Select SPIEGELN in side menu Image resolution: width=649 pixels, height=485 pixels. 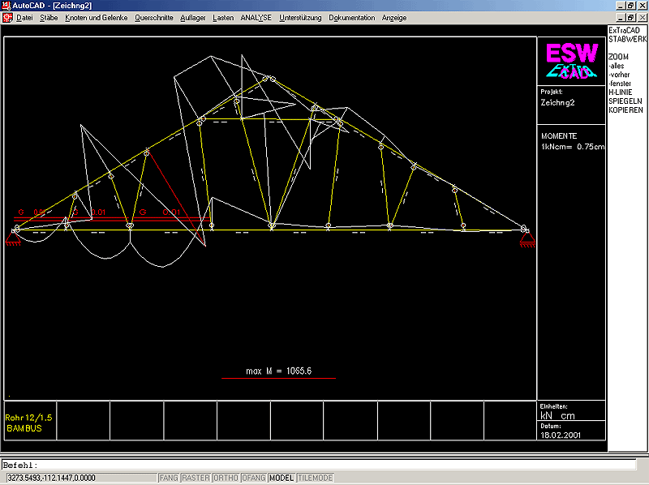pyautogui.click(x=625, y=101)
